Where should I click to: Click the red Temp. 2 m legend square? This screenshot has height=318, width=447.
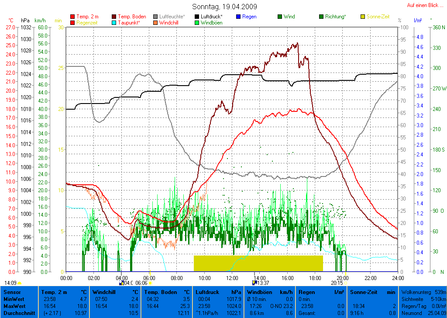[72, 17]
